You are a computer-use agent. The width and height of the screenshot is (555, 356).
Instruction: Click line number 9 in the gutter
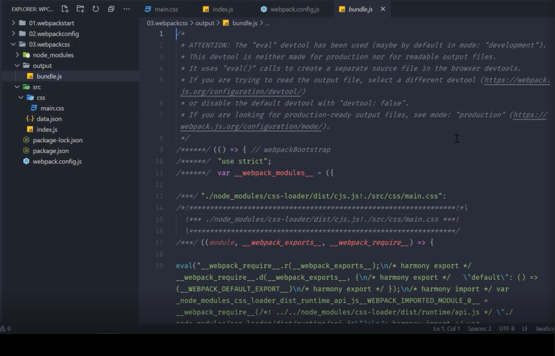tap(161, 149)
